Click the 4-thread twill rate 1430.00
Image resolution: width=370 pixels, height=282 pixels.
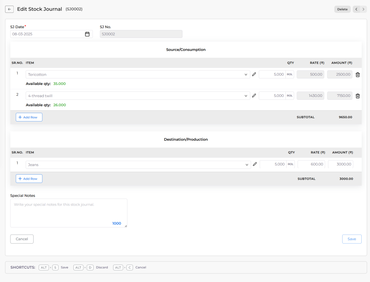(310, 96)
